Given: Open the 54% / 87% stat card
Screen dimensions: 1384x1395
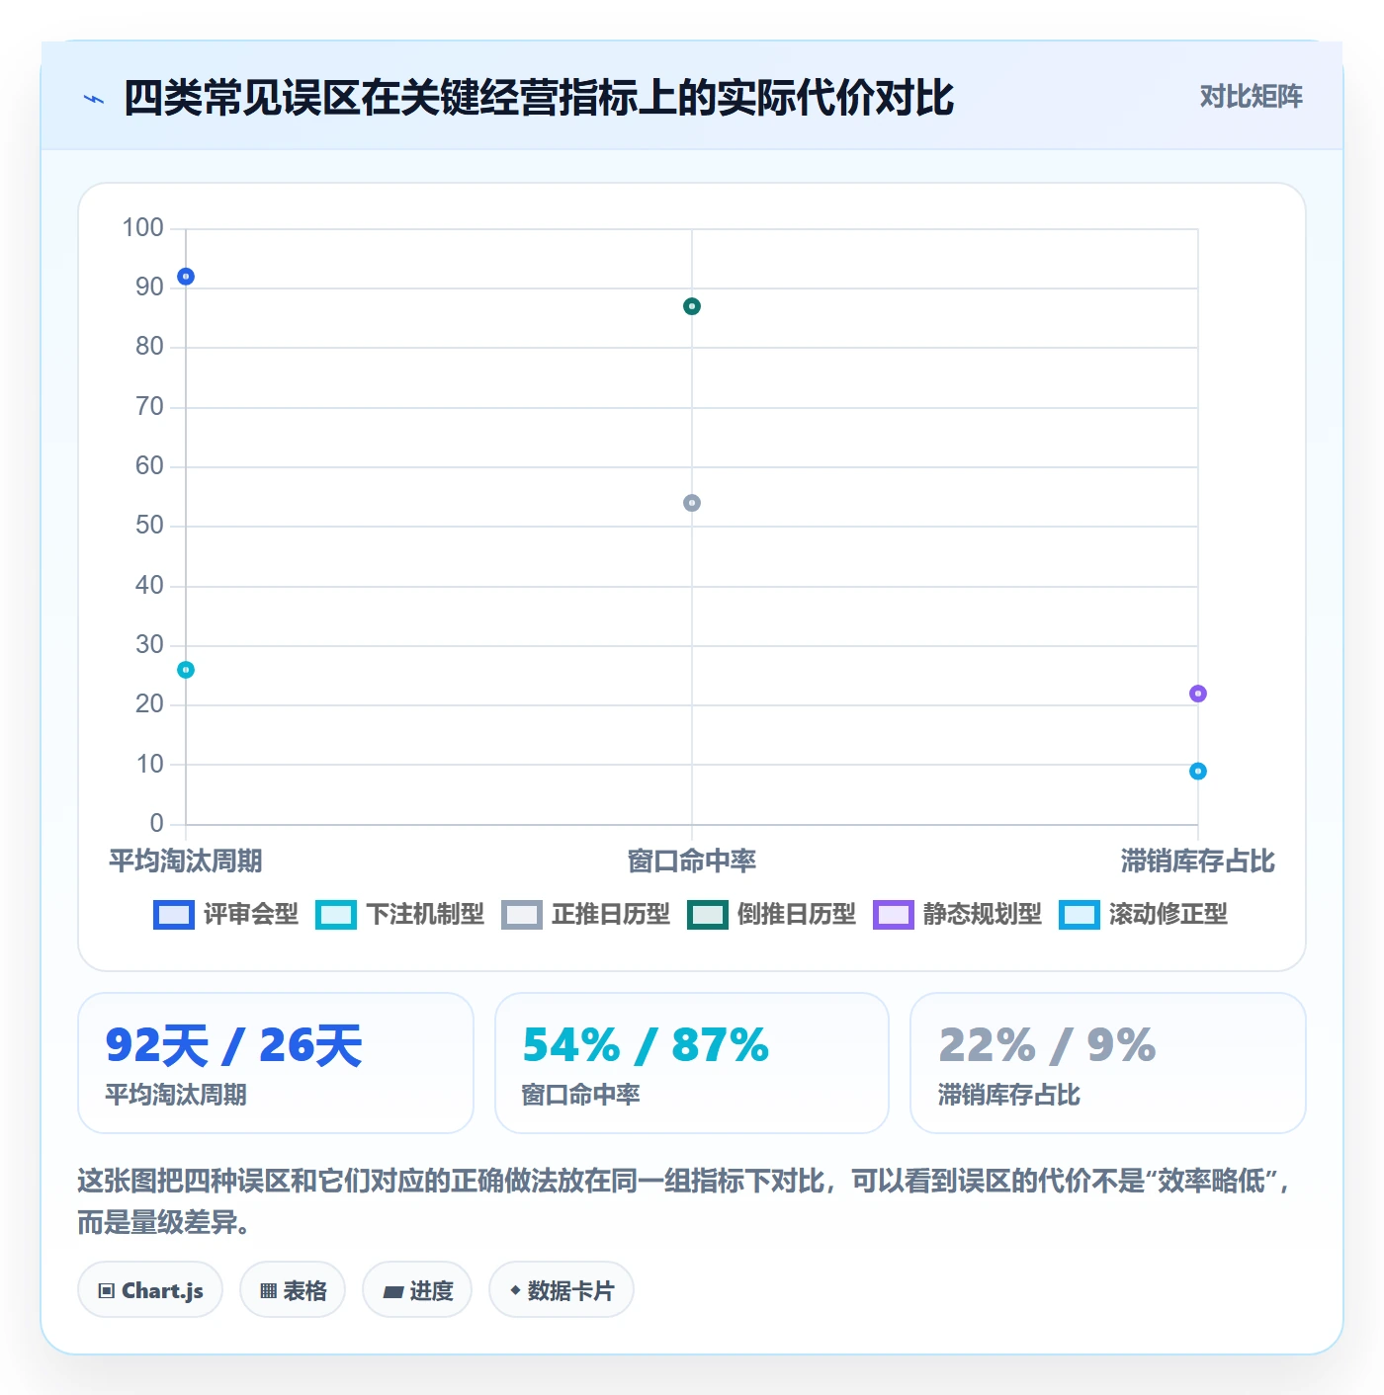Looking at the screenshot, I should tap(692, 1063).
